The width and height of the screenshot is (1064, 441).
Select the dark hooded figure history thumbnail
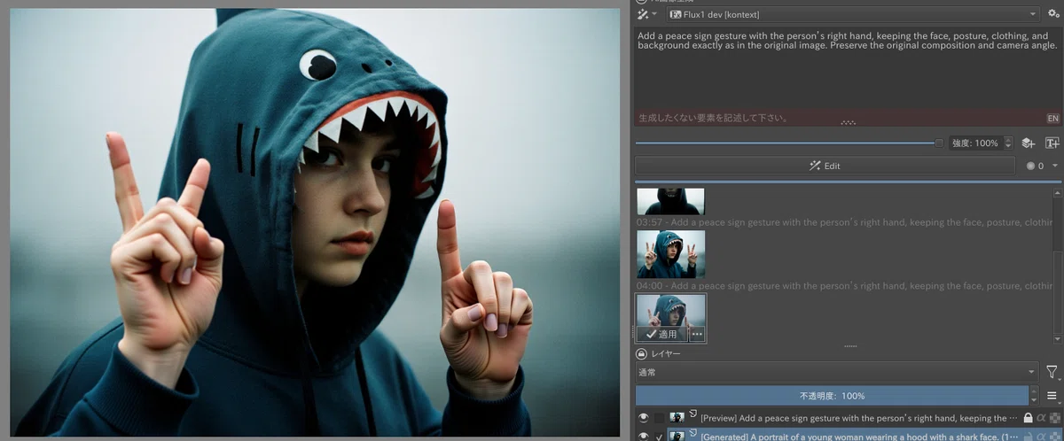(670, 201)
